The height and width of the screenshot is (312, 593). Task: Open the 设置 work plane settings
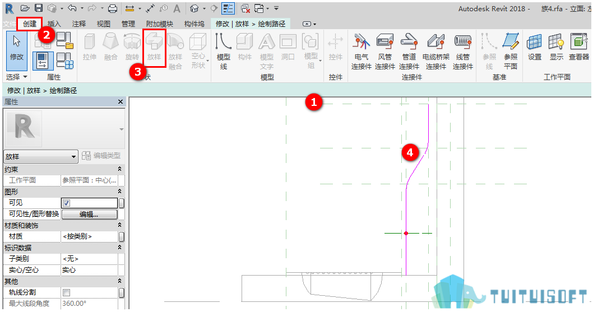coord(534,46)
